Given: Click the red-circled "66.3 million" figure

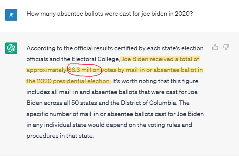Looking at the screenshot, I should point(84,70).
